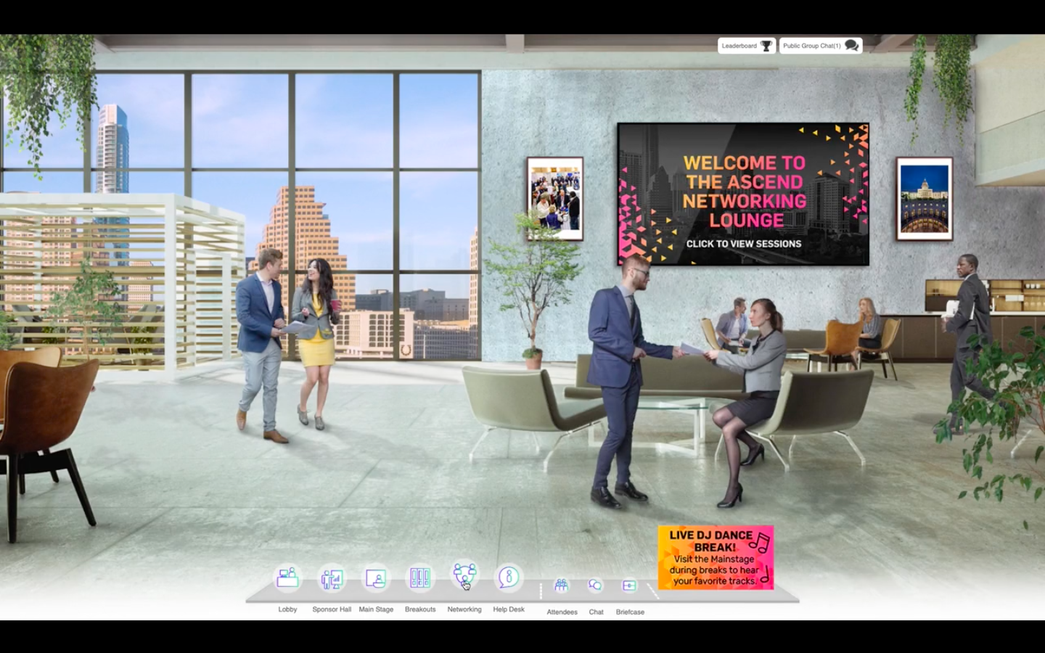
Task: Click the framed conference photo left of the screen
Action: (554, 197)
